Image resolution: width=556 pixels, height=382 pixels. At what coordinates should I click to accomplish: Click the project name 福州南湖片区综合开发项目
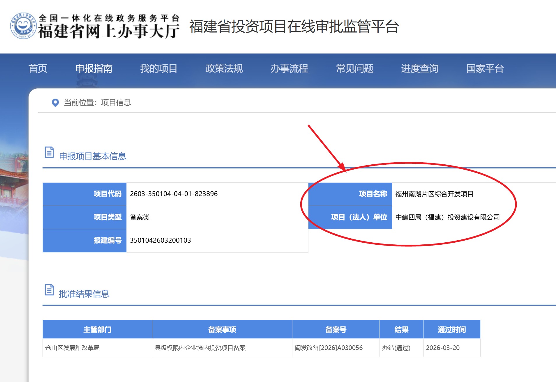(x=434, y=194)
